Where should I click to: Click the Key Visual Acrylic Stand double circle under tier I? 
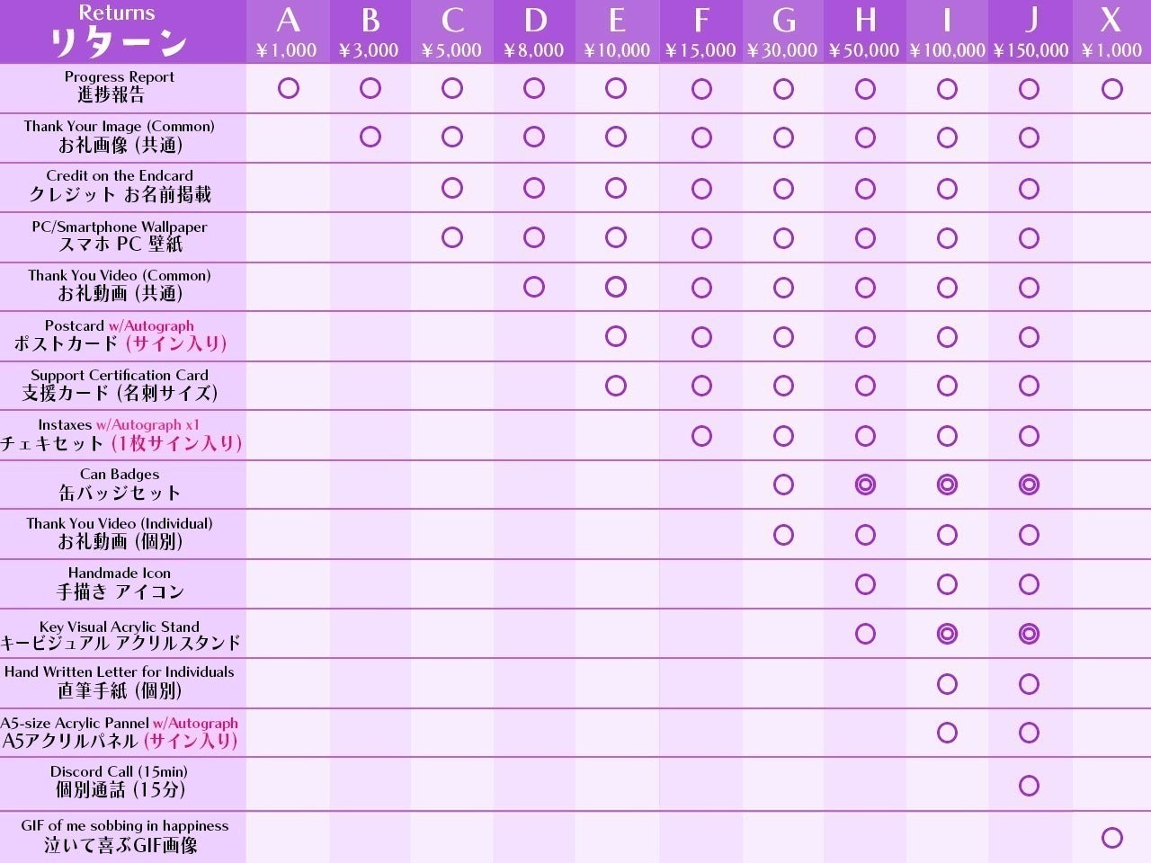point(947,634)
